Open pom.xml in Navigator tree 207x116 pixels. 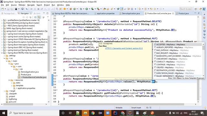tap(12, 102)
